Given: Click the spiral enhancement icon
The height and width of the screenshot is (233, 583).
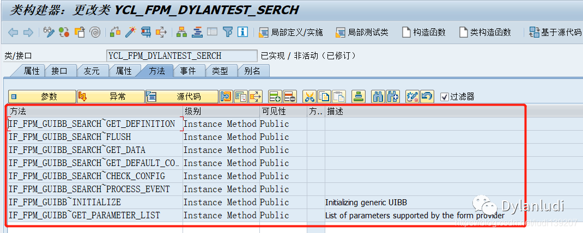Looking at the screenshot, I should tap(95, 32).
